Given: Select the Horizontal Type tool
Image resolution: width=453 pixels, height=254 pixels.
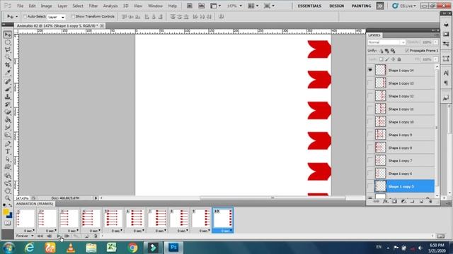Looking at the screenshot, I should [x=8, y=152].
